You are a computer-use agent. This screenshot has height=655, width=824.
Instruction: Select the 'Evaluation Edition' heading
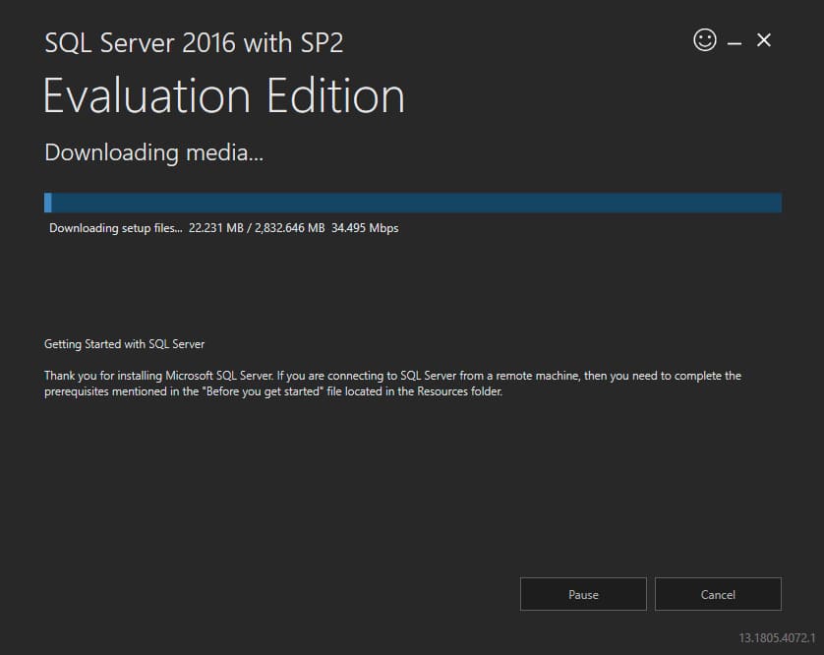(x=224, y=96)
